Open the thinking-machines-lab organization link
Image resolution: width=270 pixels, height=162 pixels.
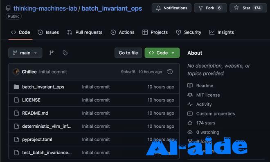pyautogui.click(x=45, y=9)
